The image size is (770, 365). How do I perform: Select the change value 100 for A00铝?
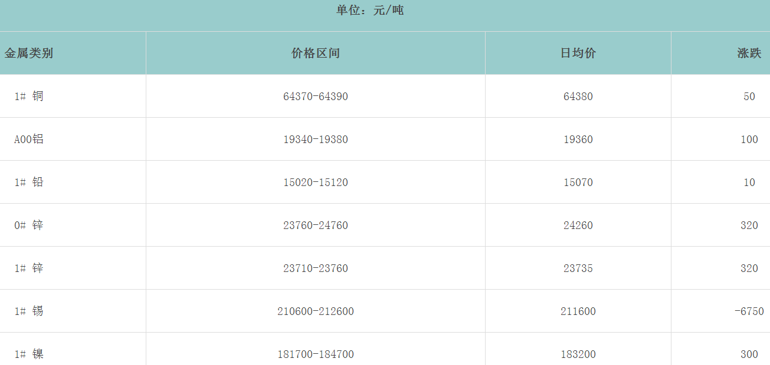click(749, 140)
